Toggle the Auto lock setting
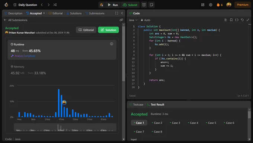The image size is (253, 143). [x=145, y=20]
